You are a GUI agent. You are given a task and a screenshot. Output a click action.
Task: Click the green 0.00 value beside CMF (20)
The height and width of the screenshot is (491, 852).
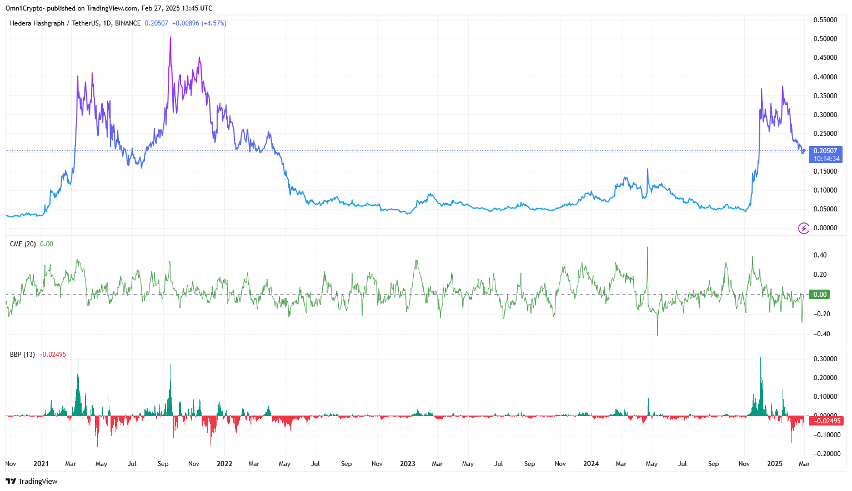pos(47,244)
